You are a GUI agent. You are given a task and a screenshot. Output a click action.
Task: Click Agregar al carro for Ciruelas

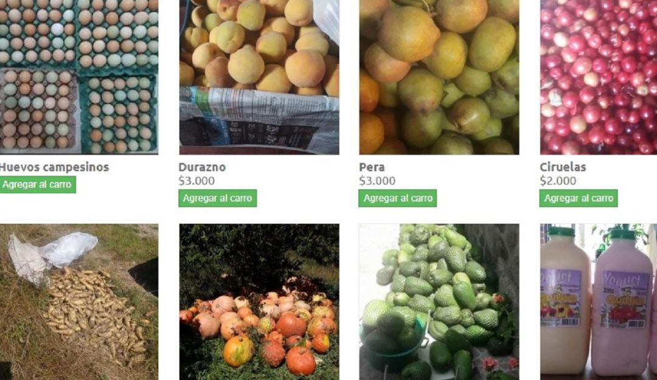click(x=579, y=198)
